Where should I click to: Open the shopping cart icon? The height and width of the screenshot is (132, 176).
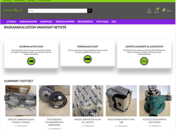(164, 10)
